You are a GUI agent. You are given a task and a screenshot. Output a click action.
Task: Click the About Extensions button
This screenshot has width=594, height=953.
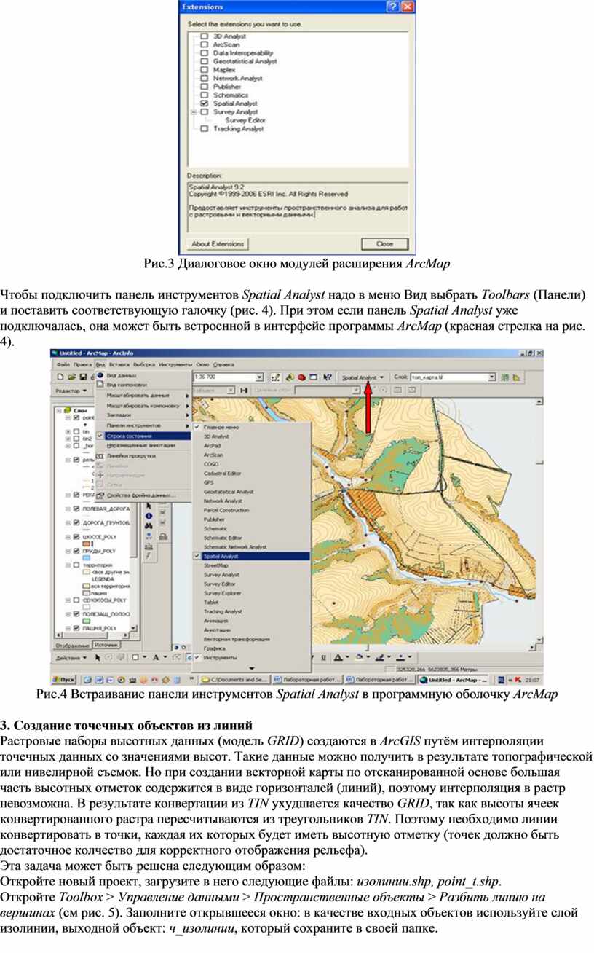218,243
